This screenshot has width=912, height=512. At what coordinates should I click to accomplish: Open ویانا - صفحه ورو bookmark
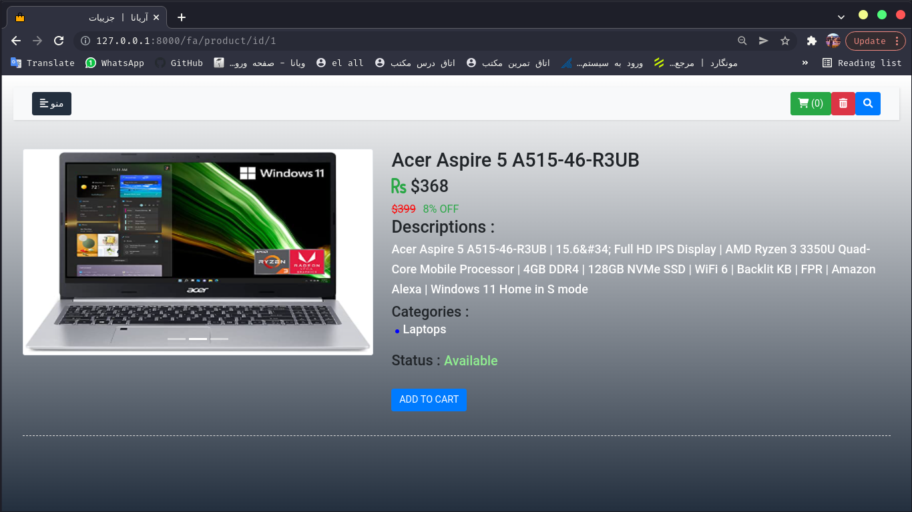coord(260,63)
